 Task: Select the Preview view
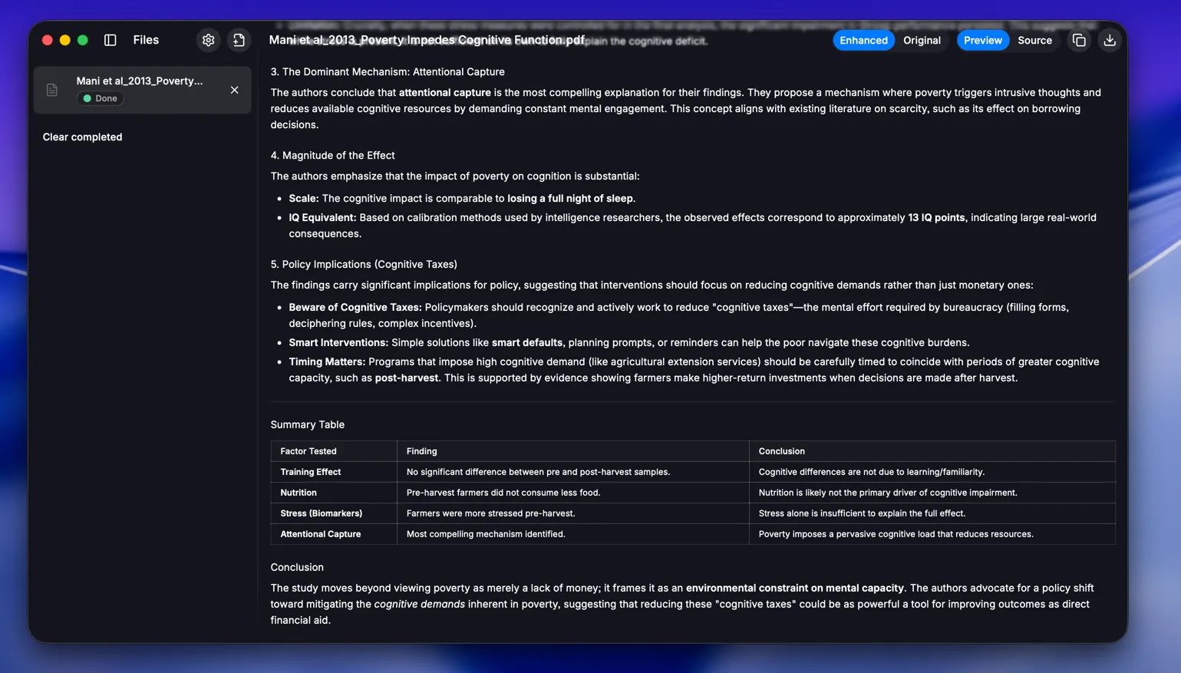point(983,40)
